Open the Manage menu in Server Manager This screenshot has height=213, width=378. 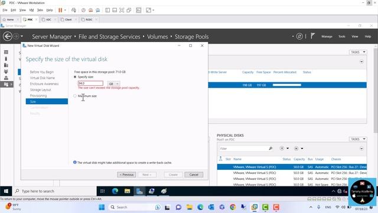pos(327,37)
